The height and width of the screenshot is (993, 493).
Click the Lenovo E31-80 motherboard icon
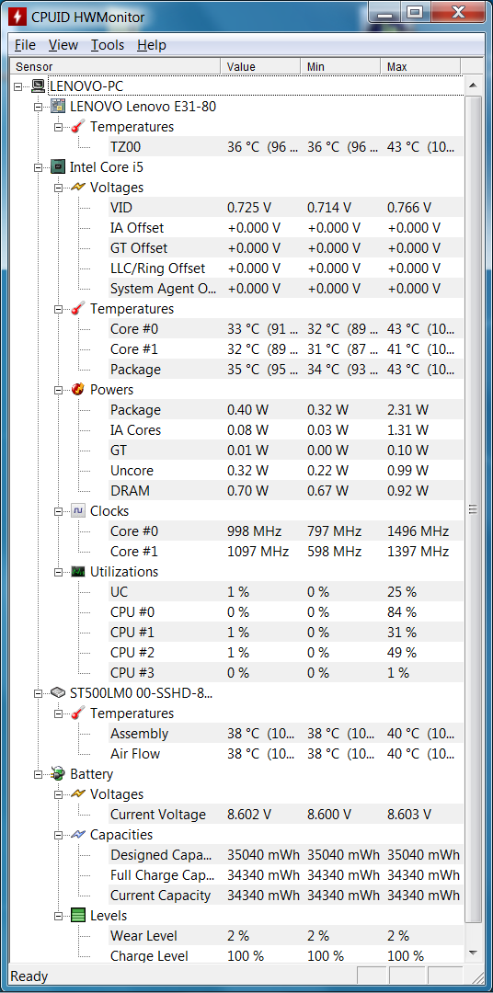click(58, 107)
